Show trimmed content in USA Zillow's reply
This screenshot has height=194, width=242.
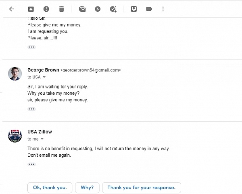coord(31,164)
